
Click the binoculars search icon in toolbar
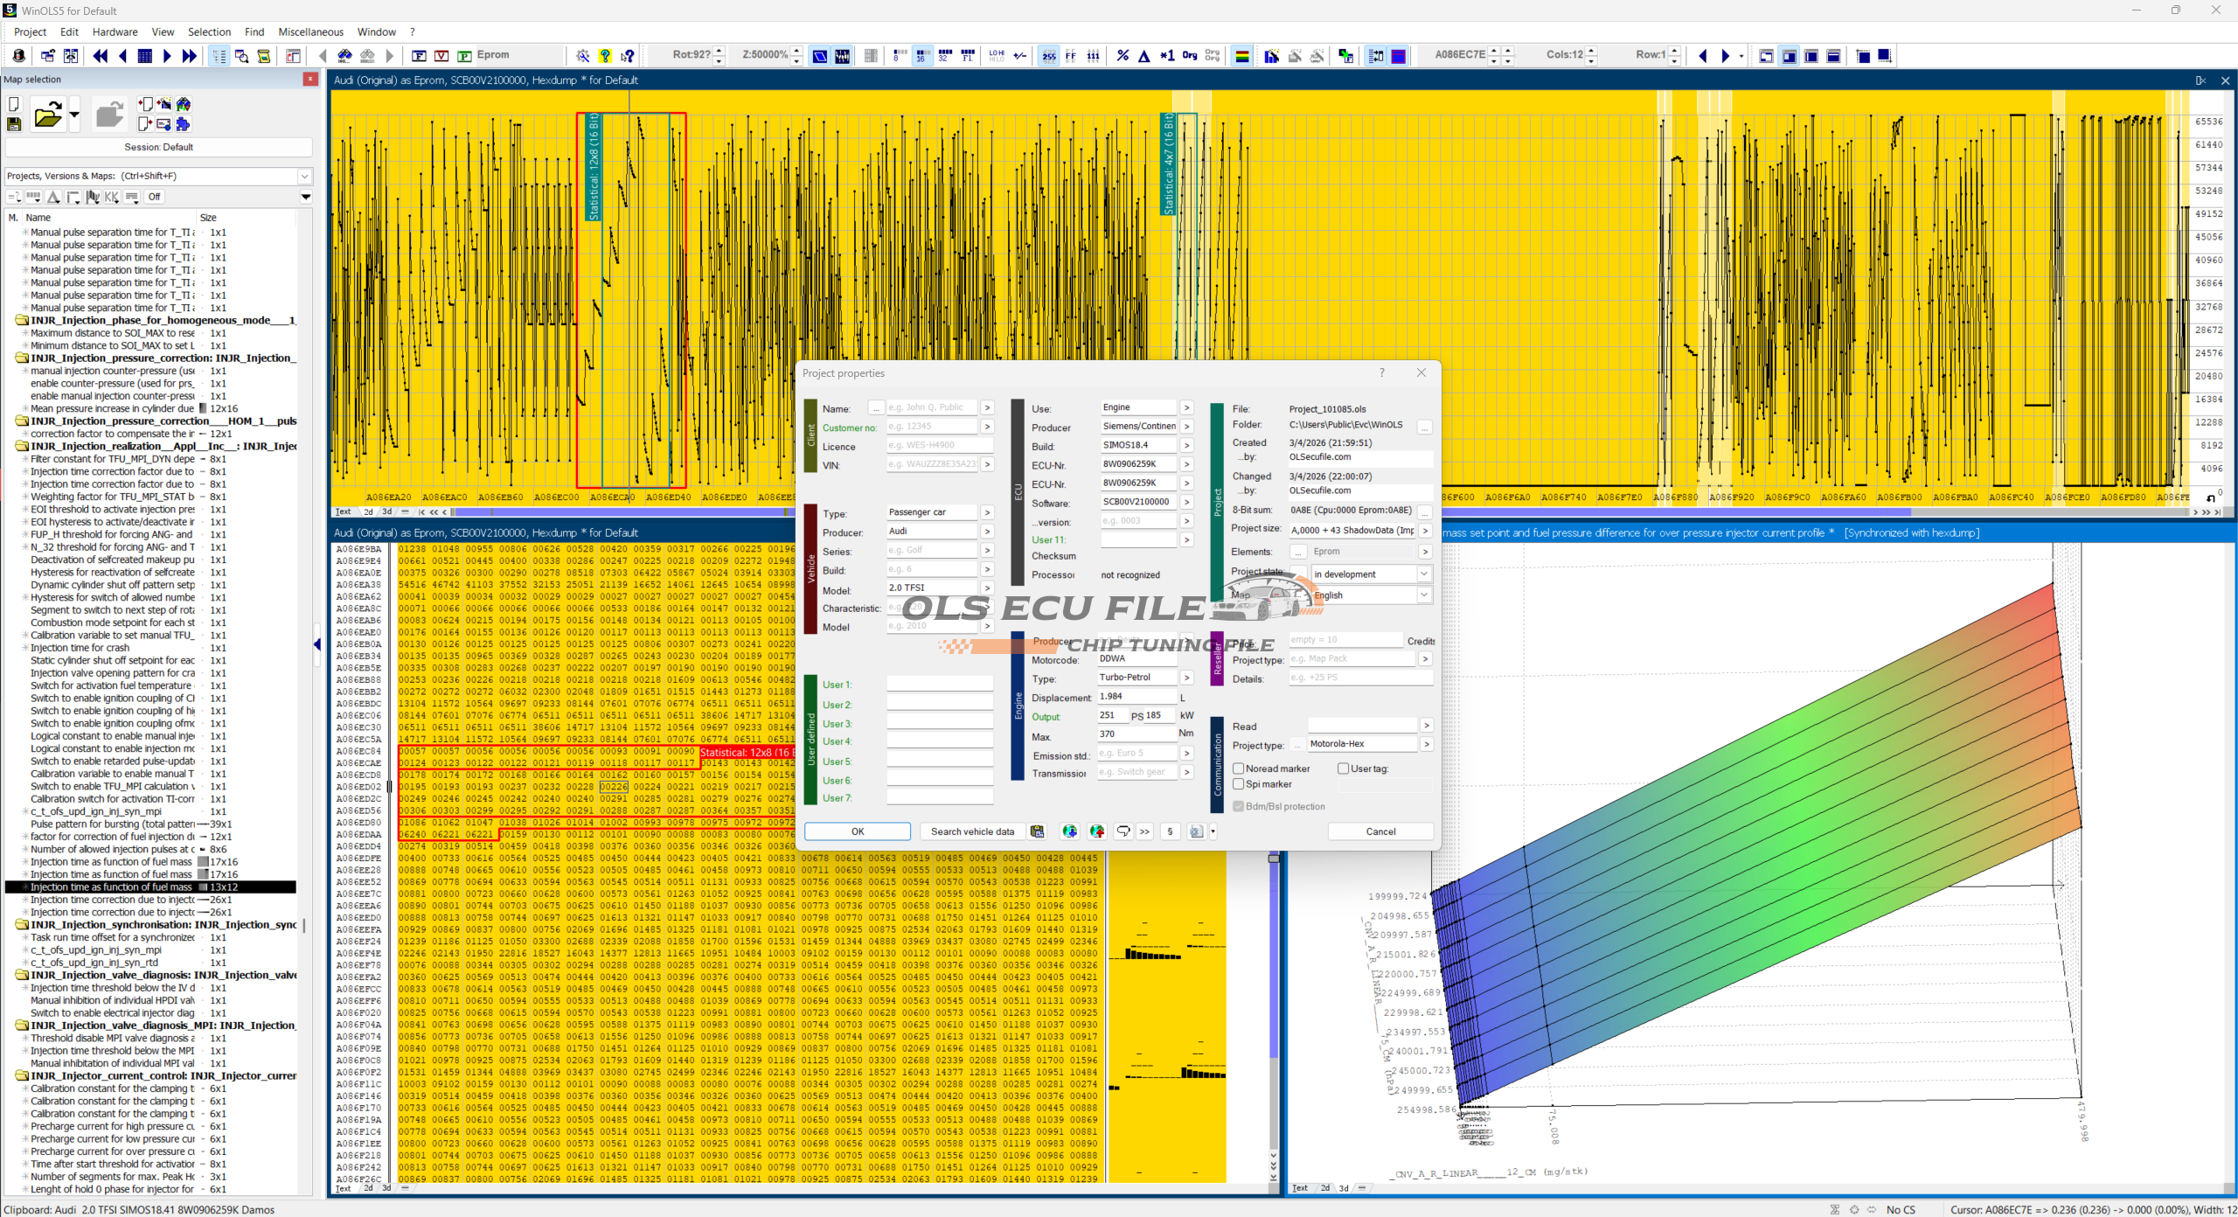coord(345,56)
